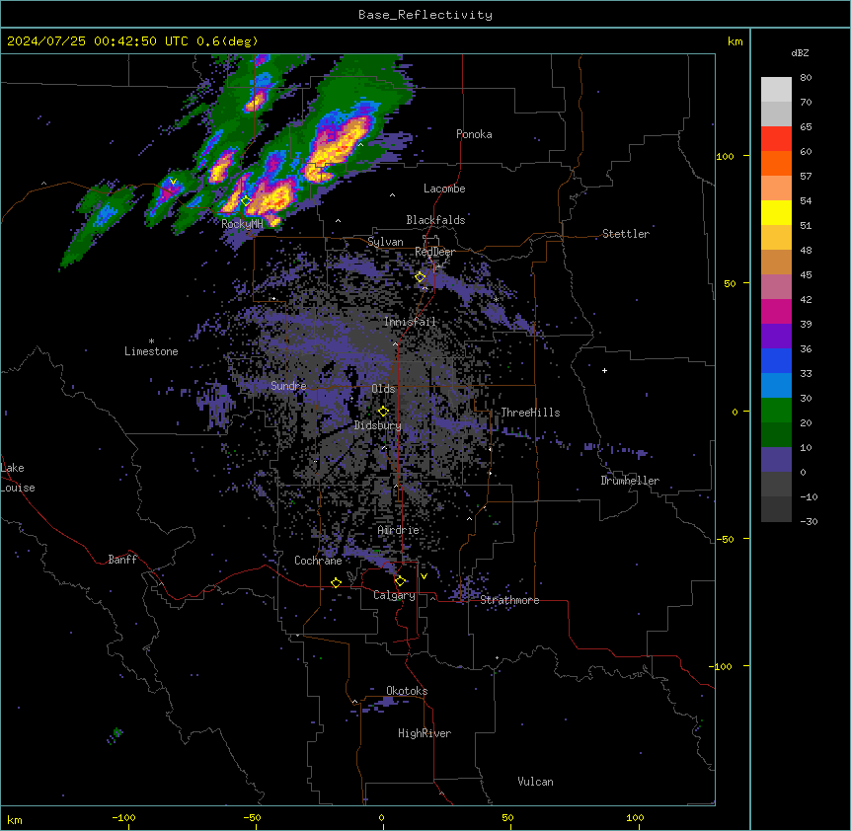Select the light gray 70-80 dBZ legend swatch
The height and width of the screenshot is (831, 851).
tap(776, 90)
